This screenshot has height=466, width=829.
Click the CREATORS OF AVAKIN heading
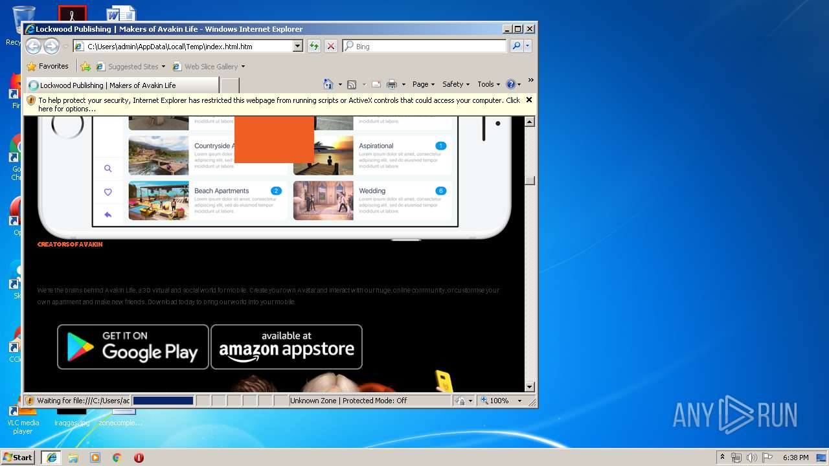(x=70, y=245)
